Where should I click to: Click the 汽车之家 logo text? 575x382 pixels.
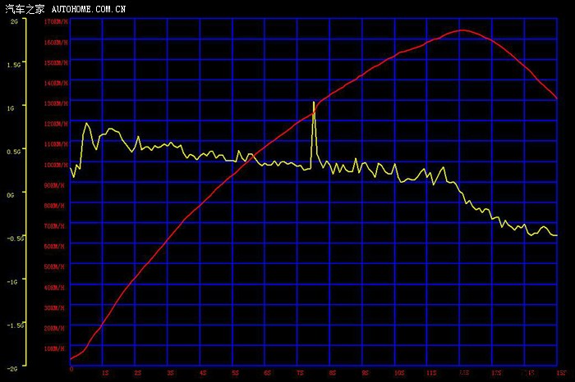[x=25, y=8]
